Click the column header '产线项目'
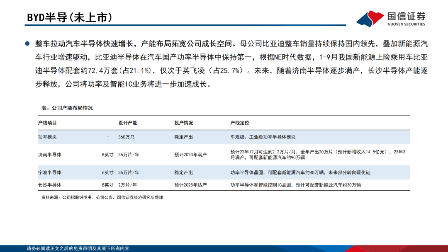The height and width of the screenshot is (252, 448). point(47,123)
